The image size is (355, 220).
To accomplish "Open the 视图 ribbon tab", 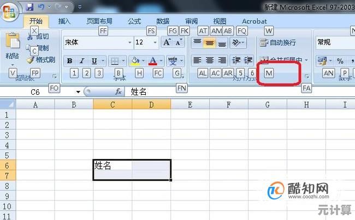I will pyautogui.click(x=220, y=21).
